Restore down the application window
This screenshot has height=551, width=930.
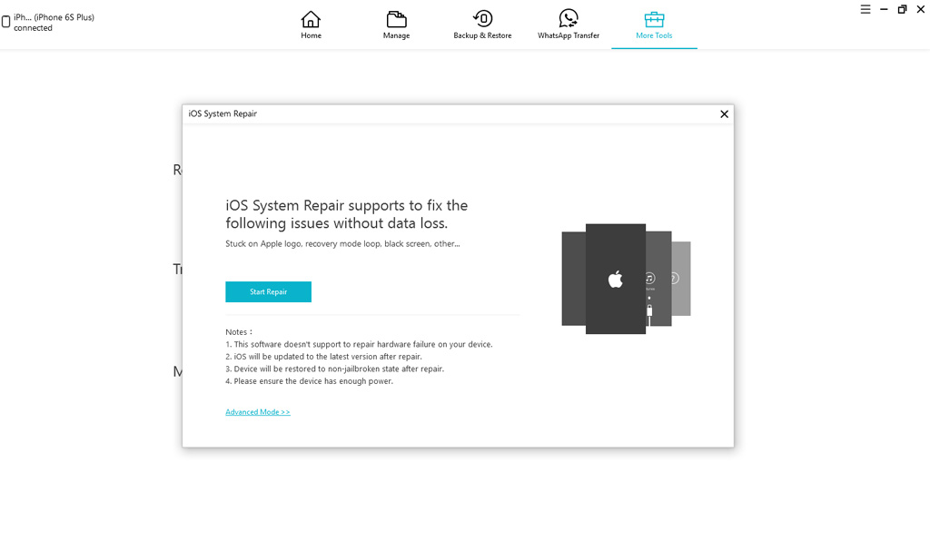click(x=902, y=9)
